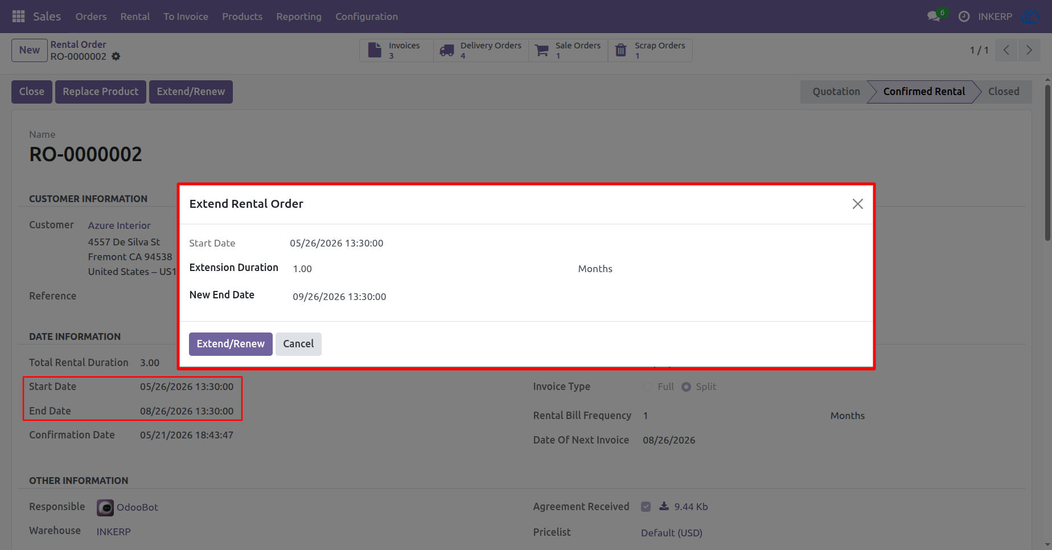Go to previous record arrow
This screenshot has height=550, width=1052.
click(x=1006, y=50)
